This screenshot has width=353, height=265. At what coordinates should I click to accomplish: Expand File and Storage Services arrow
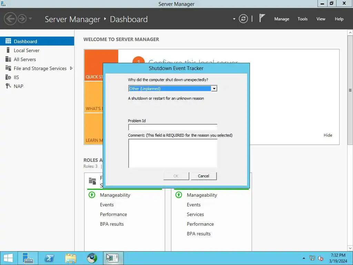(71, 68)
